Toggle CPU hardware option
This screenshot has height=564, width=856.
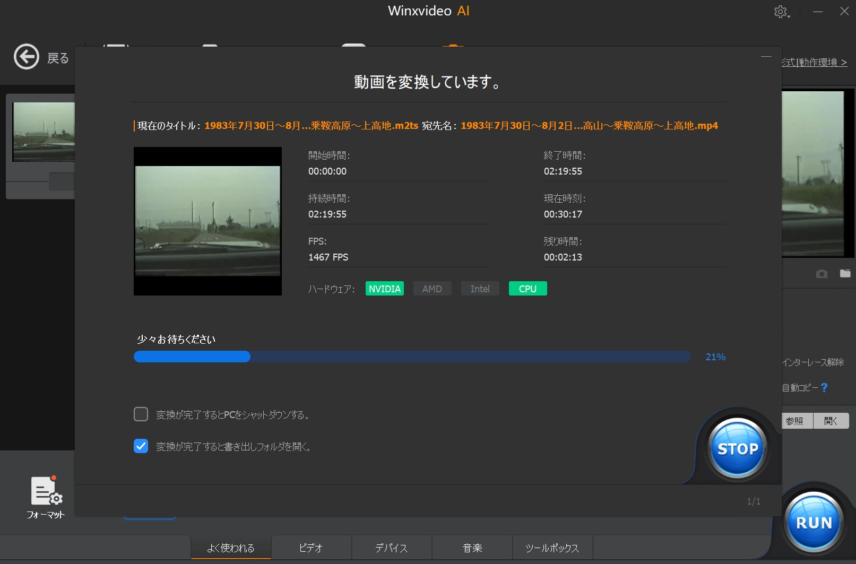pos(528,289)
